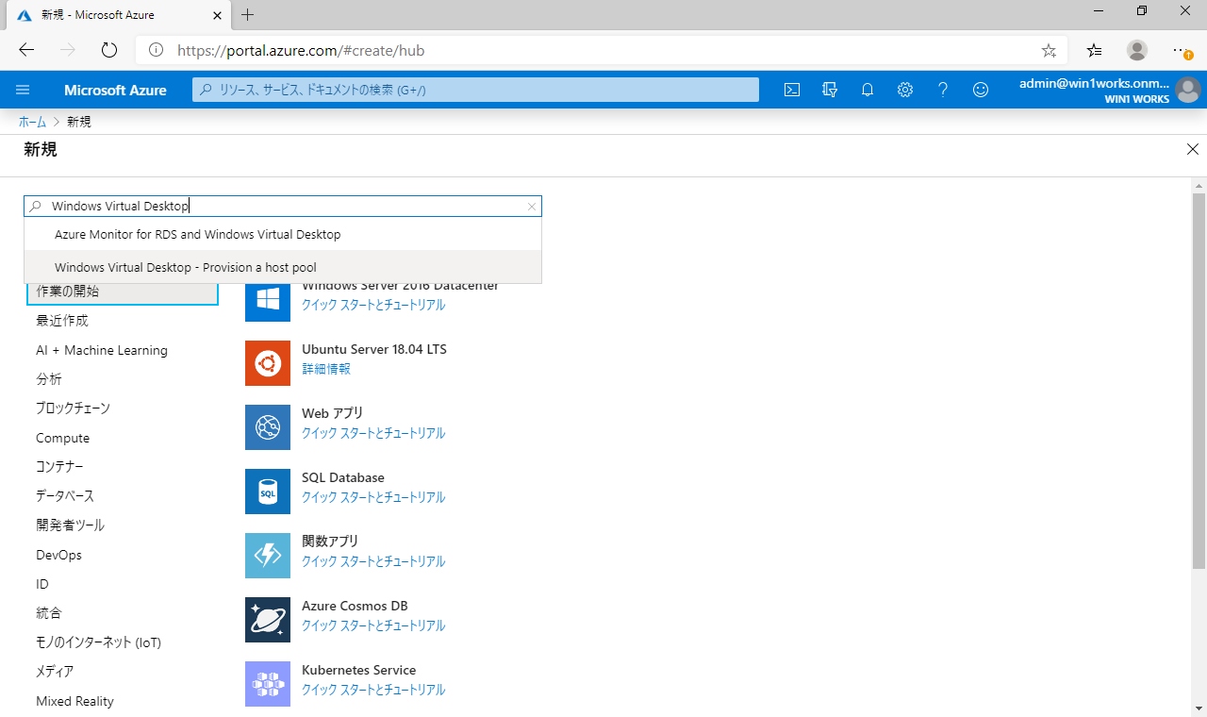Viewport: 1207px width, 717px height.
Task: Click the Kubernetes Service icon
Action: (x=268, y=684)
